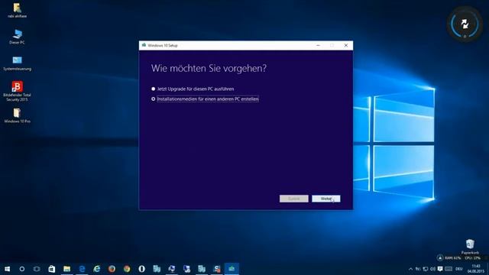Open File Explorer from taskbar
The height and width of the screenshot is (275, 489).
pyautogui.click(x=66, y=269)
